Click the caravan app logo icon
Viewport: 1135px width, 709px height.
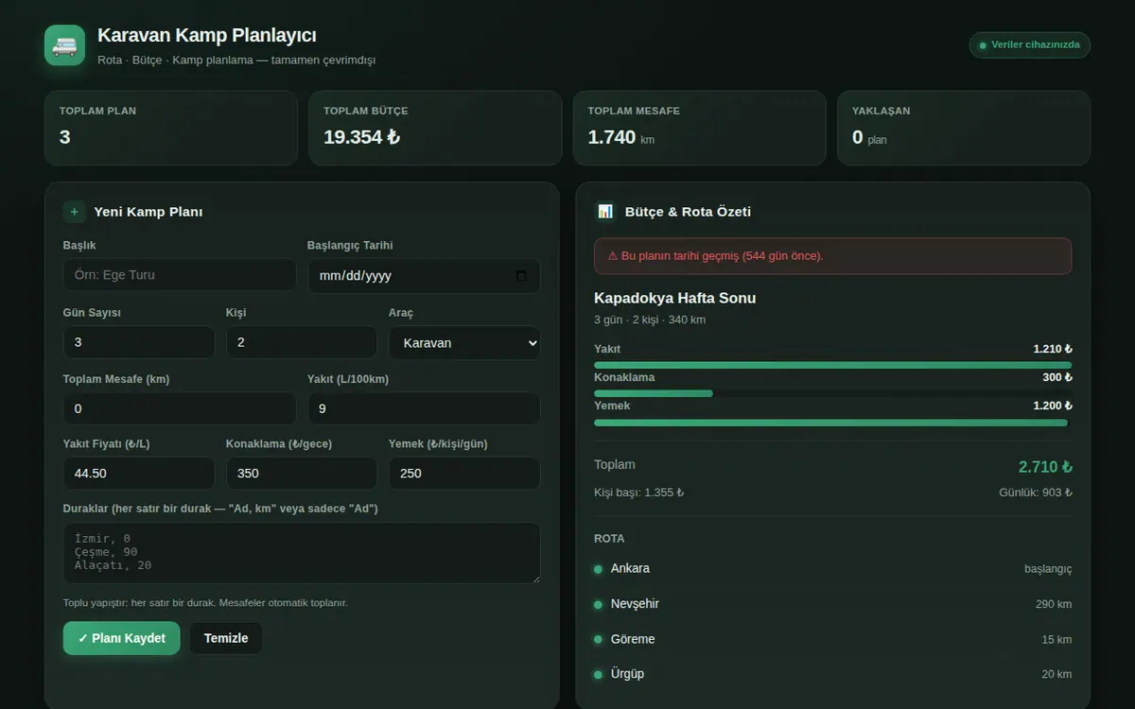(x=64, y=45)
